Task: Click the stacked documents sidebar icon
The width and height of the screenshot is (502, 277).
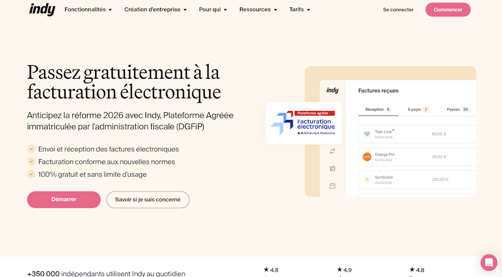Action: [332, 169]
